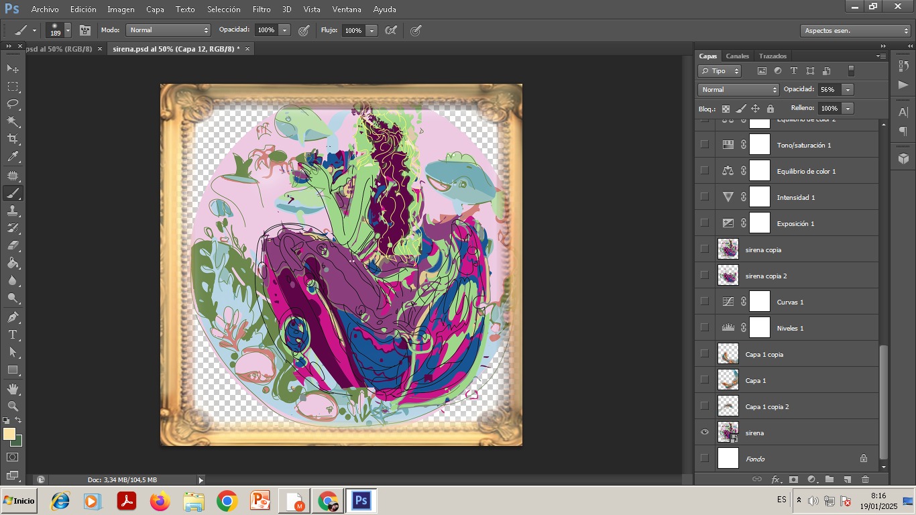The height and width of the screenshot is (515, 916).
Task: Show the Curvas 1 layer
Action: pyautogui.click(x=704, y=302)
